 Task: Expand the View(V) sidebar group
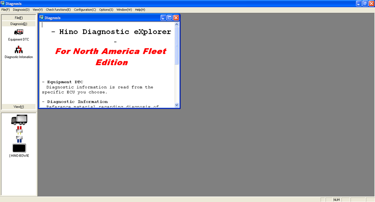(19, 107)
